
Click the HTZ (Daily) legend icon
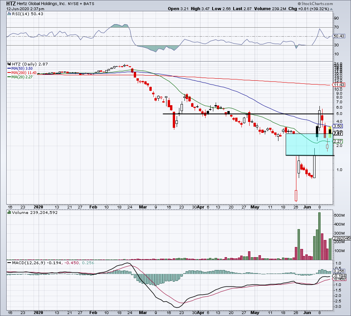click(9, 63)
